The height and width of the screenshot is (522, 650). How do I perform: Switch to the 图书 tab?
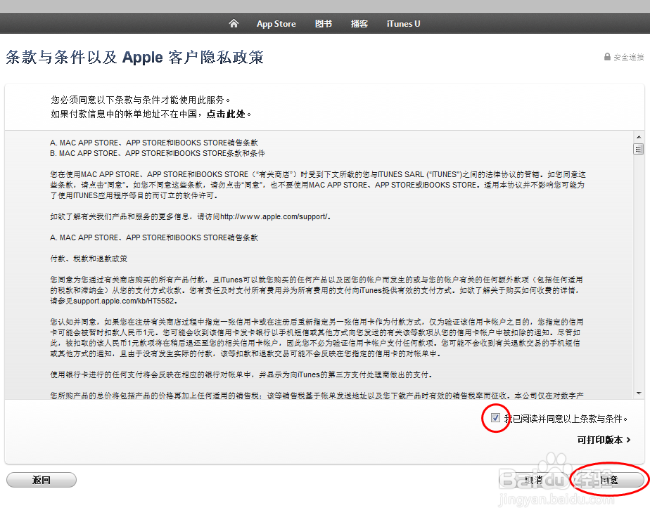(324, 24)
